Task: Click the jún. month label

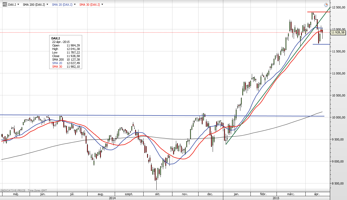Action: 43,194
